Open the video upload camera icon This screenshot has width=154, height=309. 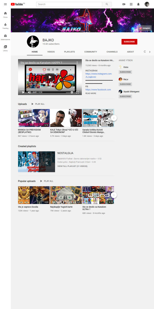point(124,4)
